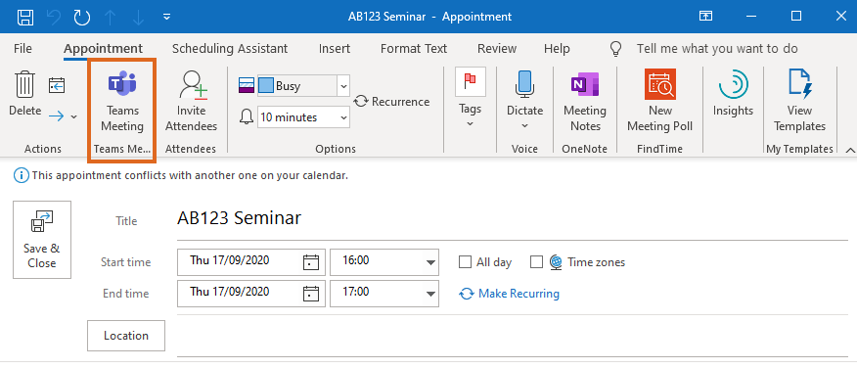Open the Insert ribbon tab
The image size is (857, 369).
pyautogui.click(x=335, y=49)
